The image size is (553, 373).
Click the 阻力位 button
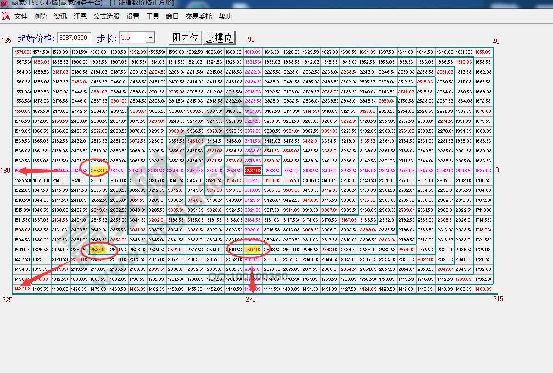[185, 37]
